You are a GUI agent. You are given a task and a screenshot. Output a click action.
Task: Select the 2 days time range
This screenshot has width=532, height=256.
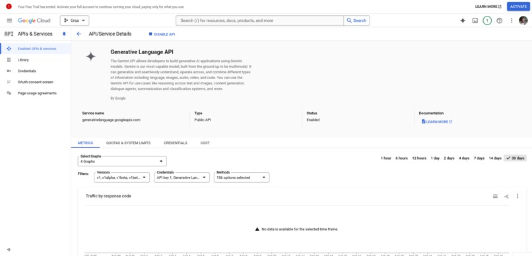coord(449,158)
